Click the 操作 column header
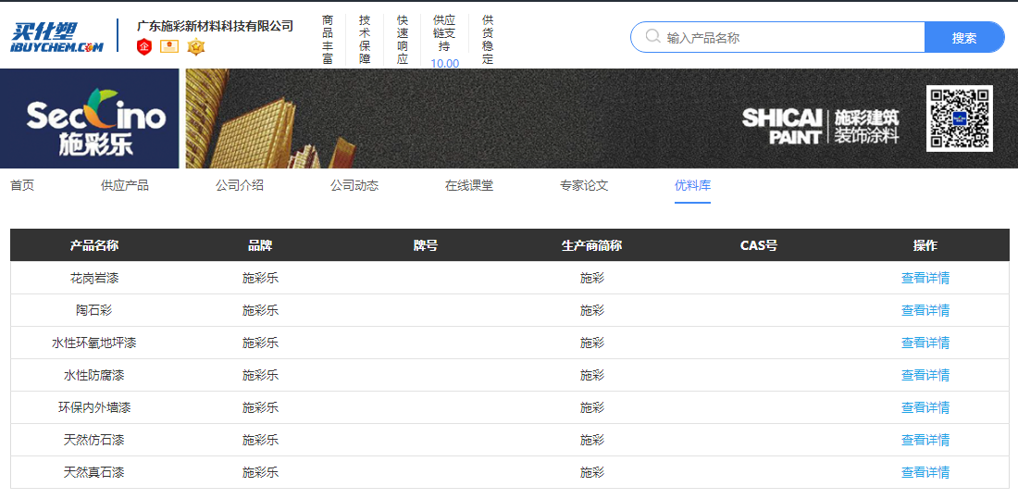Screen dimensions: 1018x499 [x=925, y=245]
